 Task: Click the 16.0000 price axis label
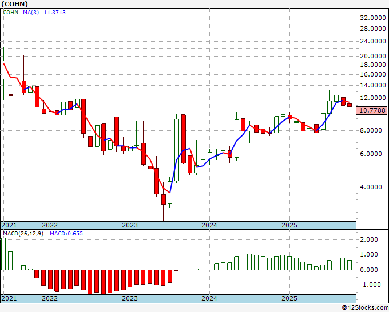(x=372, y=74)
